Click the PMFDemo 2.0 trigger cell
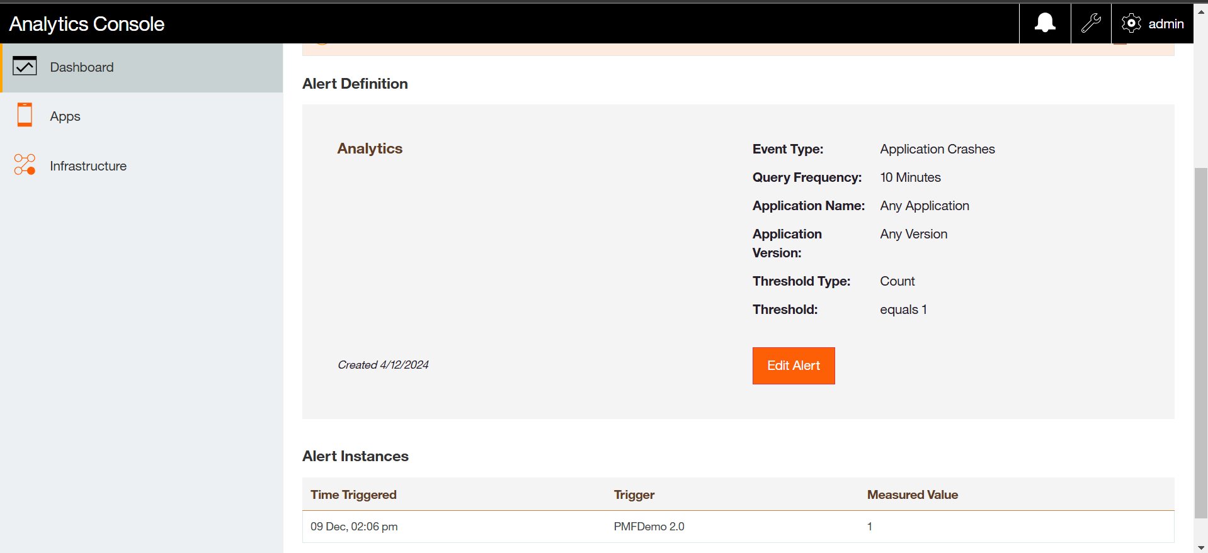1208x553 pixels. (x=649, y=527)
